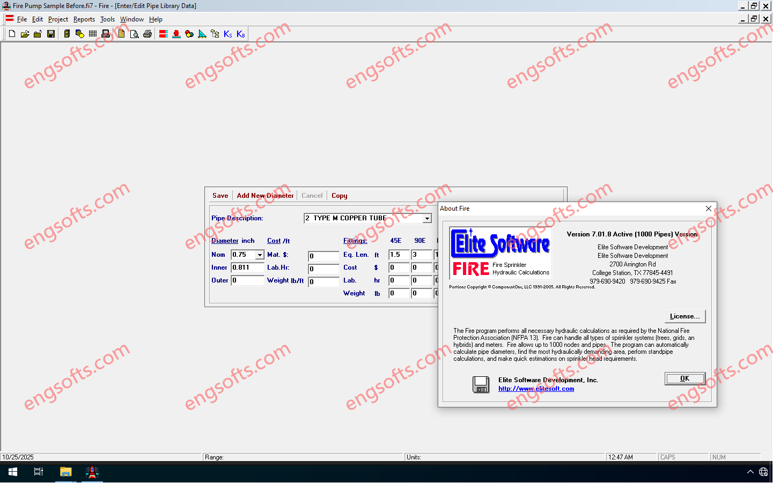This screenshot has width=773, height=483.
Task: Click the floppy disk Save toolbar icon
Action: click(51, 34)
